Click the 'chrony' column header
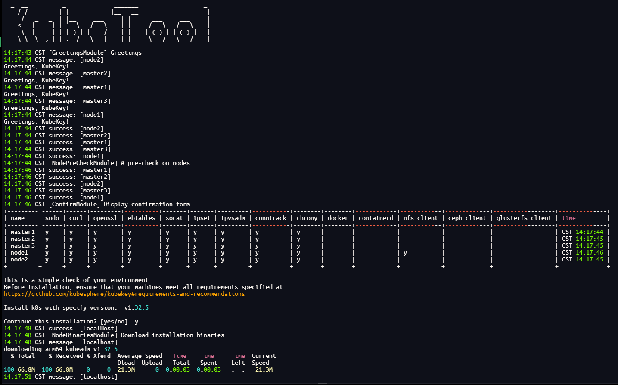618x385 pixels. (x=307, y=218)
